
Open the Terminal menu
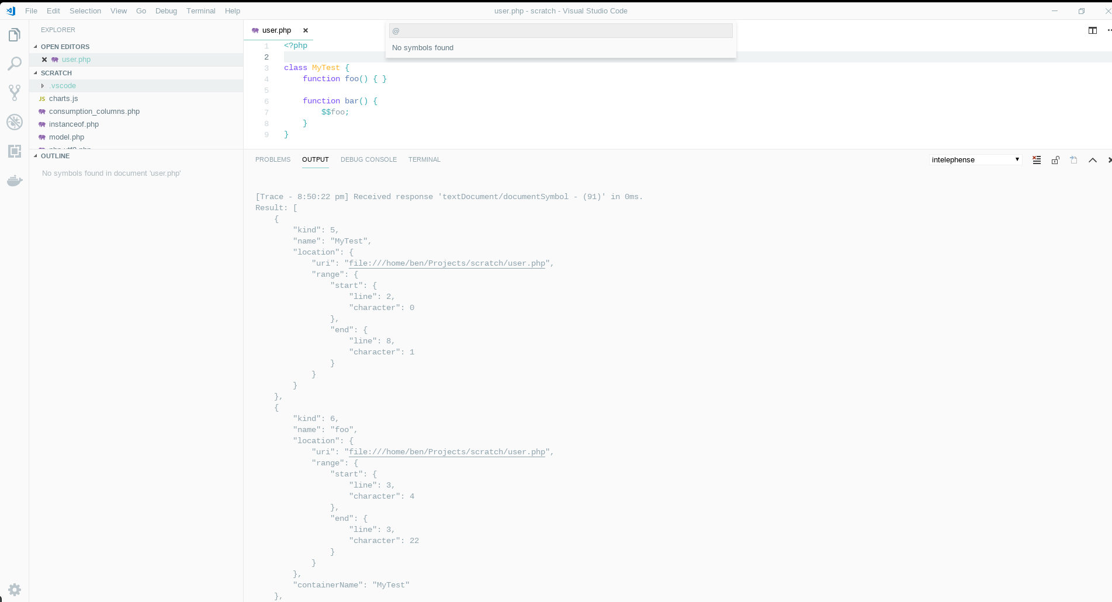pos(200,11)
